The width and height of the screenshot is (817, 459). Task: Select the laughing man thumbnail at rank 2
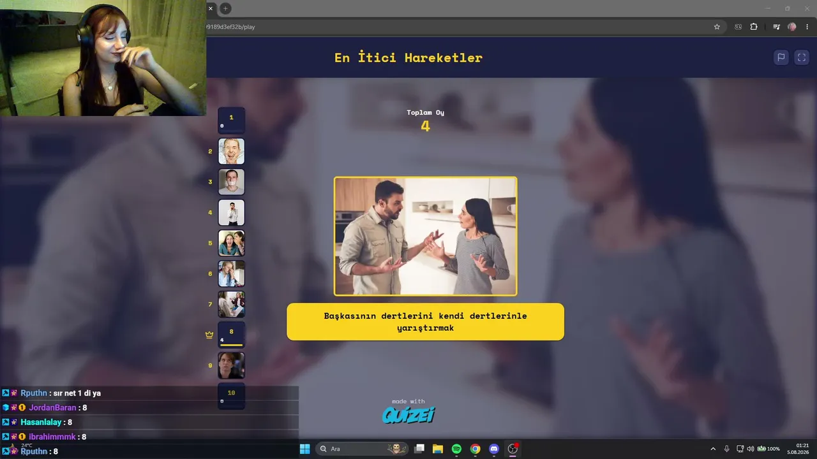[231, 151]
